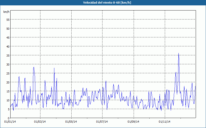Select the y-axis value 50

(x=8, y=29)
